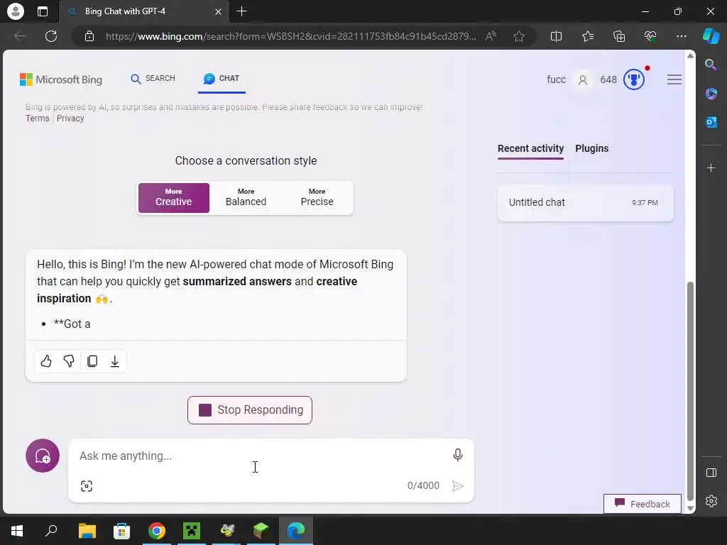Add a sidebar app with plus icon

711,167
